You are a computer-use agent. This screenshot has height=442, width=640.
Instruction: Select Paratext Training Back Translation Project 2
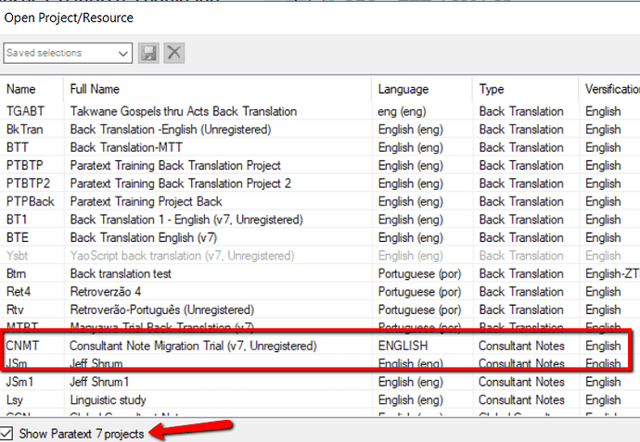click(x=181, y=183)
